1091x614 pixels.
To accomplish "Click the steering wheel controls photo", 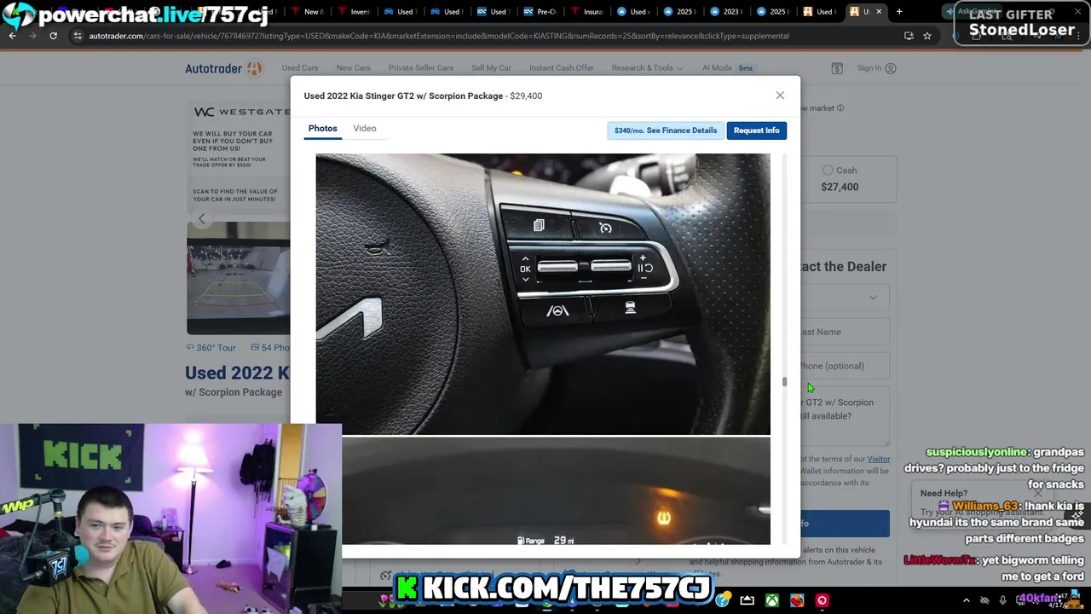I will coord(543,294).
